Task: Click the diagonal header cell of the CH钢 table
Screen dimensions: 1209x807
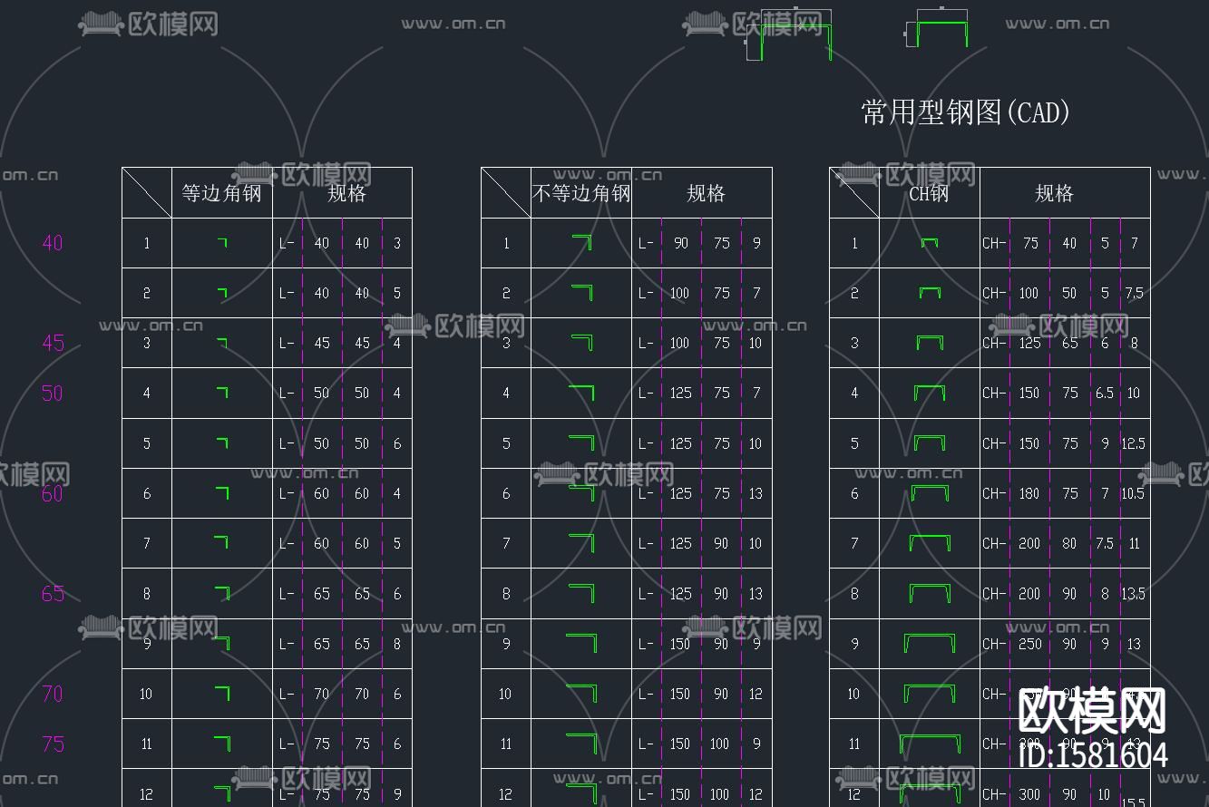Action: 853,192
